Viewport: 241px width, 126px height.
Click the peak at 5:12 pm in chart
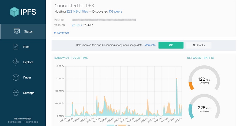click(177, 78)
